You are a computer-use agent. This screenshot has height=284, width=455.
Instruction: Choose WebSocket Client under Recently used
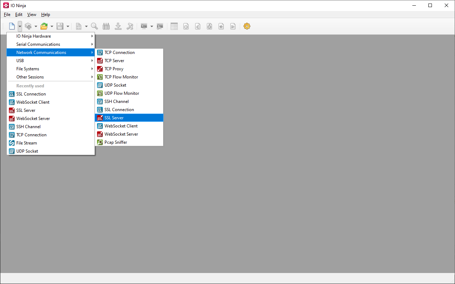click(51, 102)
